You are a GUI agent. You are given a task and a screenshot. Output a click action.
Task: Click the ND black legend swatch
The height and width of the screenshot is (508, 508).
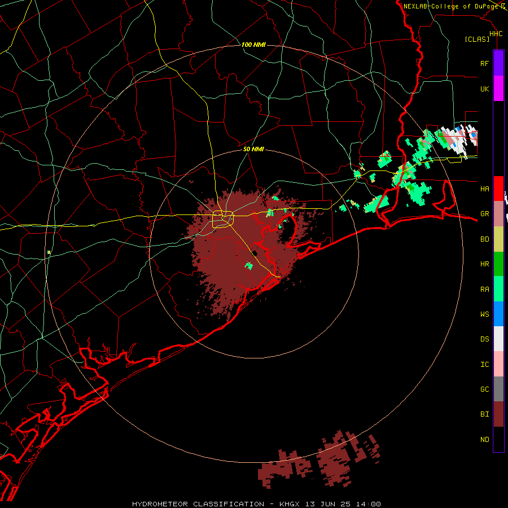pyautogui.click(x=498, y=439)
